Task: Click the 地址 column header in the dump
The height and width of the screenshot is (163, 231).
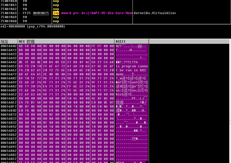Action: (x=5, y=42)
